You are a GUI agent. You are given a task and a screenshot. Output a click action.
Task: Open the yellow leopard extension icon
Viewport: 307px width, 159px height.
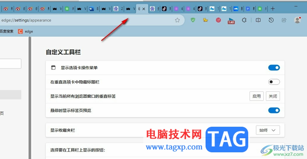[205, 20]
